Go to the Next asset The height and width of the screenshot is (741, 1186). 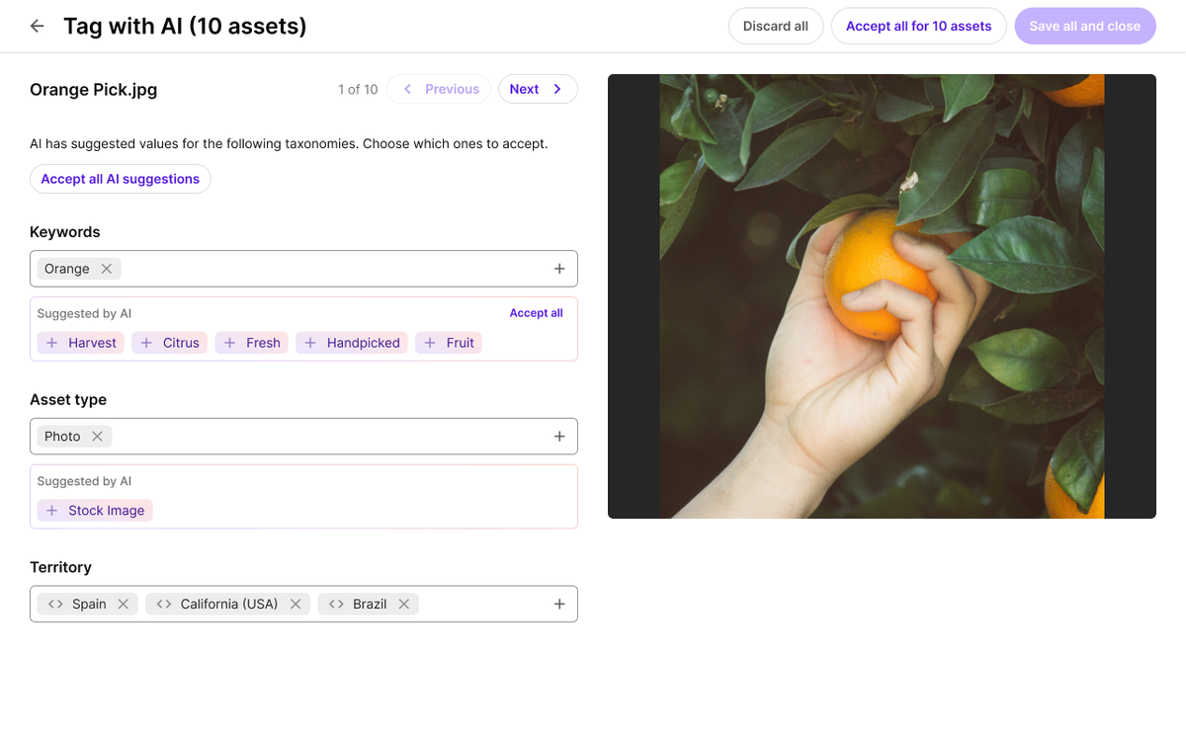(538, 89)
